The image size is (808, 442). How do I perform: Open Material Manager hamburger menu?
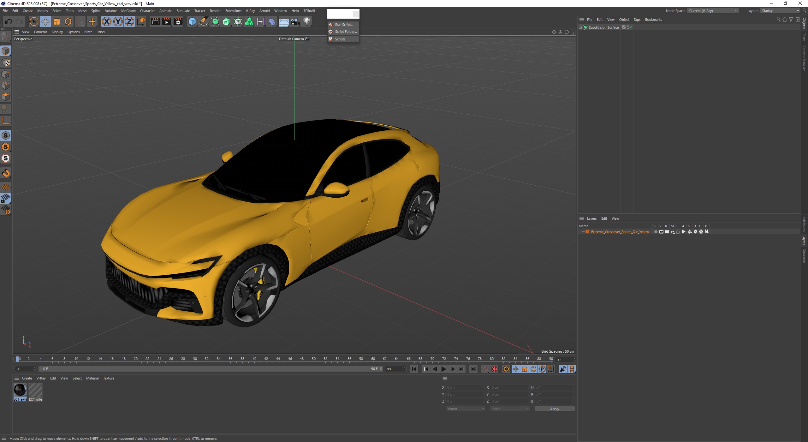coord(17,378)
